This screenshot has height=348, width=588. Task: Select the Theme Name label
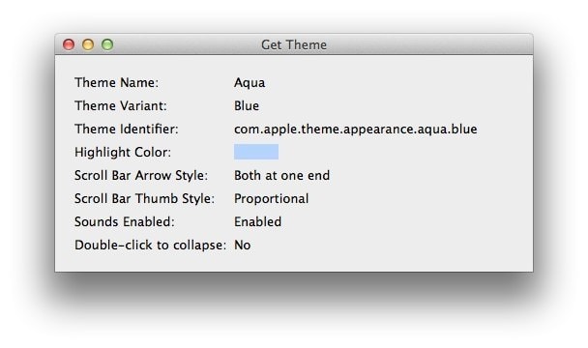pyautogui.click(x=117, y=82)
